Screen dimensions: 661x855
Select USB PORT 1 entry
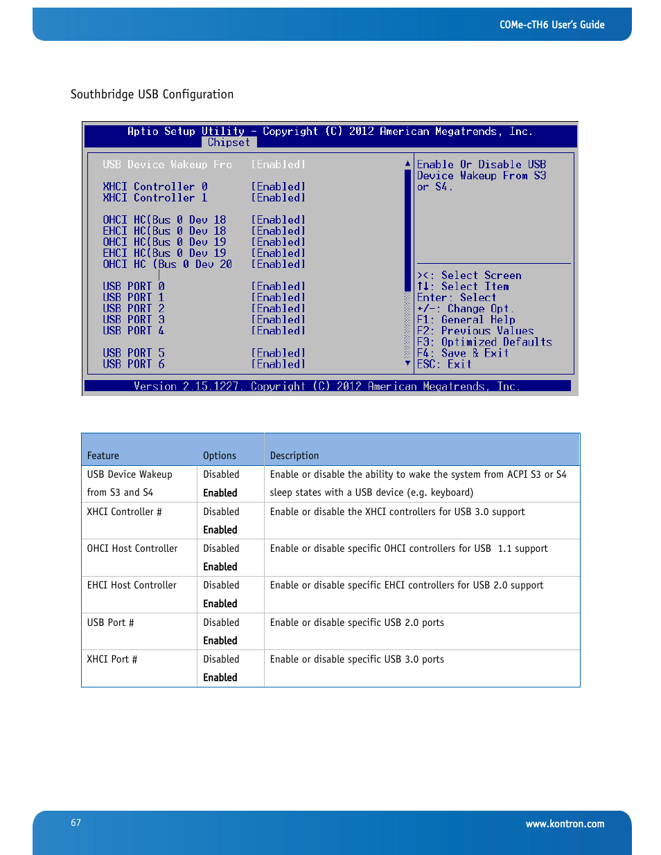(x=204, y=298)
